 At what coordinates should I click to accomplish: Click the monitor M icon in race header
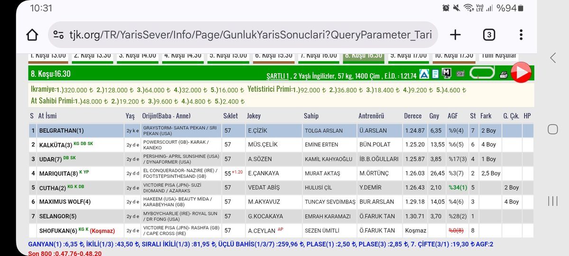click(446, 73)
